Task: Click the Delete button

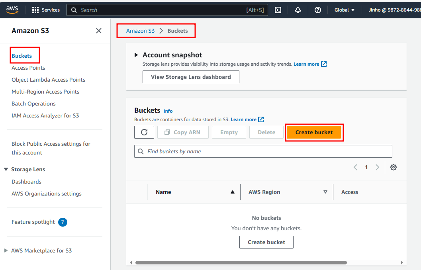Action: point(266,132)
